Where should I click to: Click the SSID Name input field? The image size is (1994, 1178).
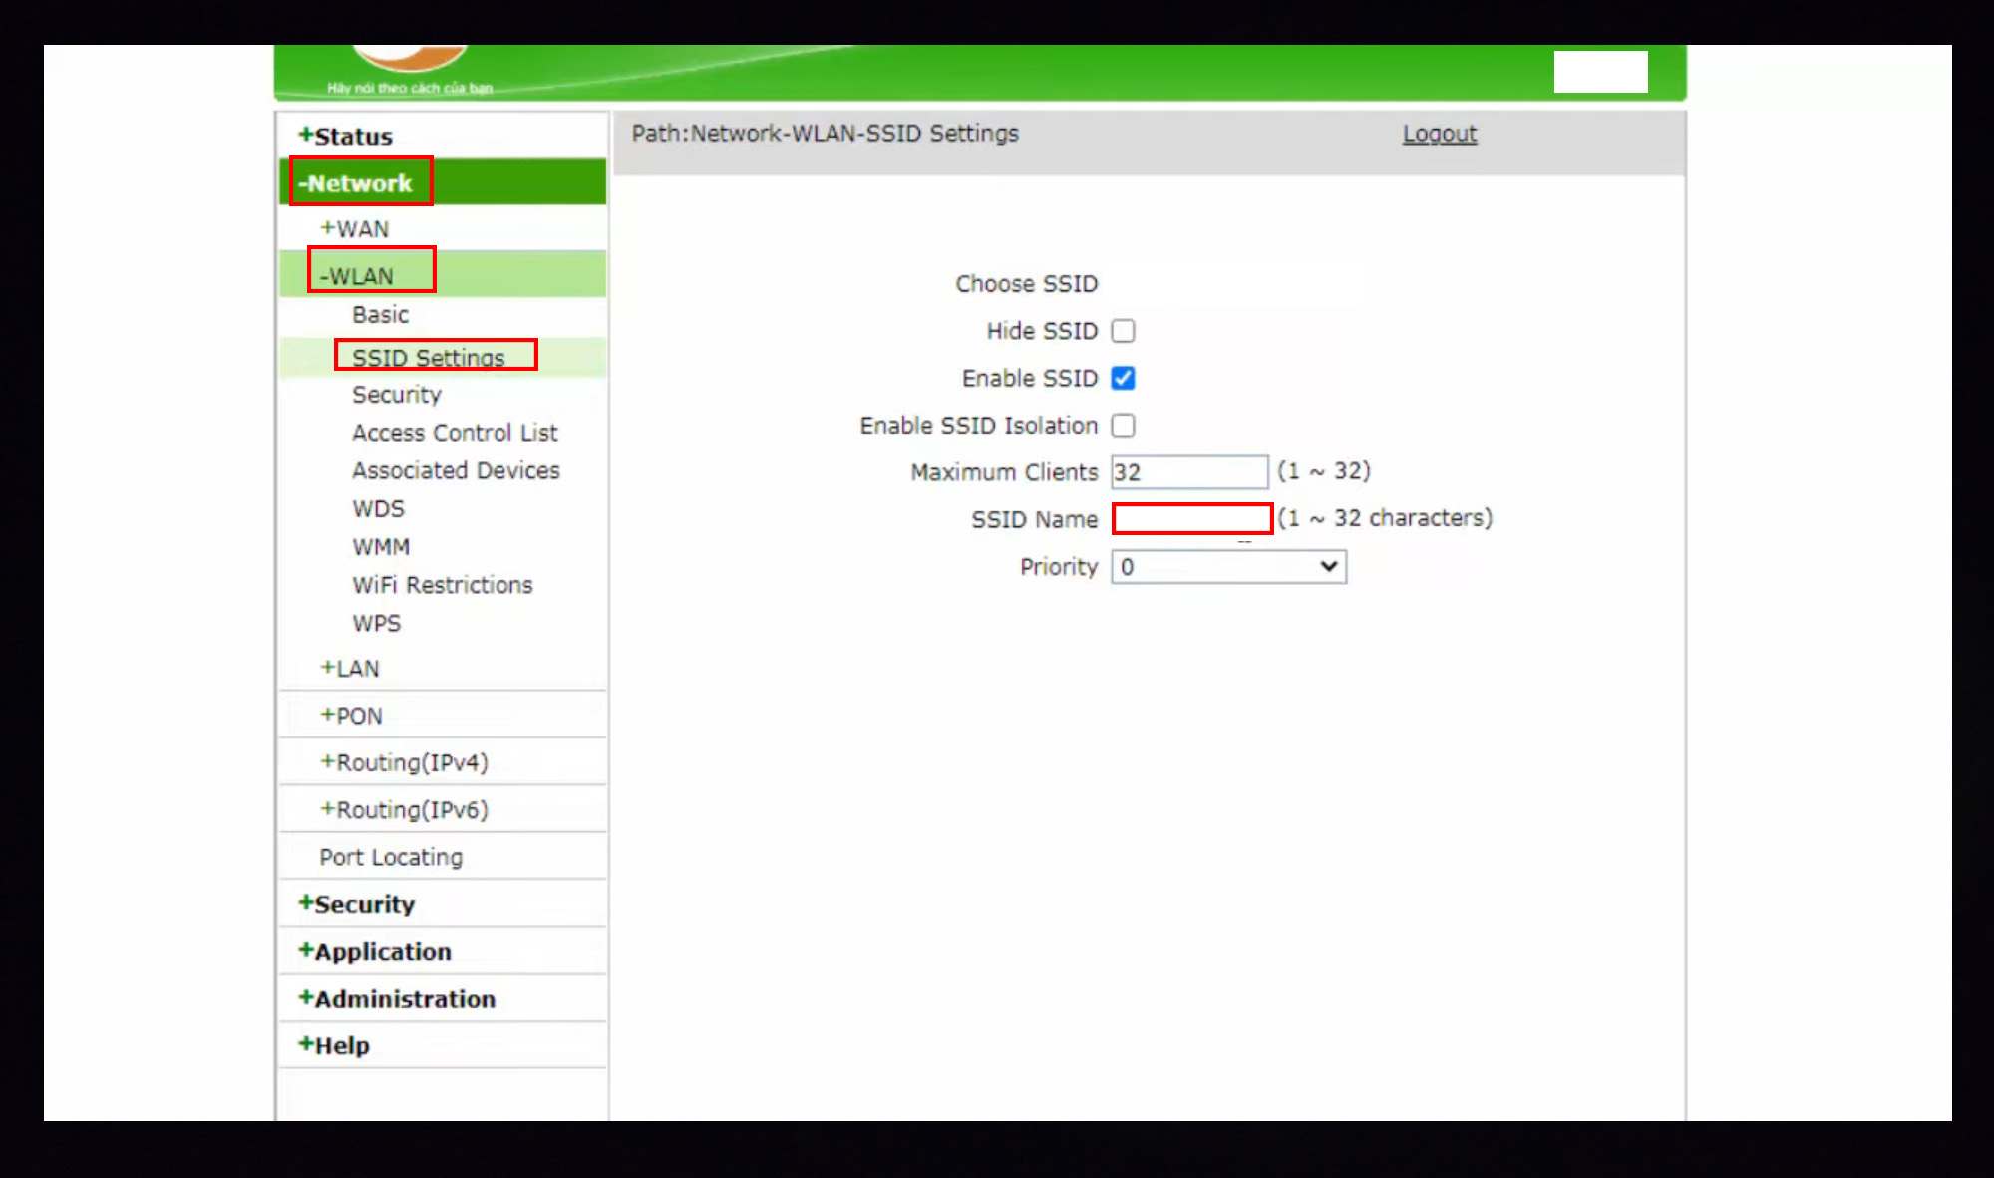click(1191, 519)
